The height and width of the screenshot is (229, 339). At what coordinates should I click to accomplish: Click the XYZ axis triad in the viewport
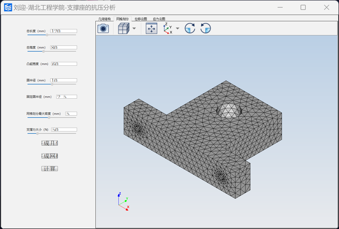pyautogui.click(x=124, y=201)
